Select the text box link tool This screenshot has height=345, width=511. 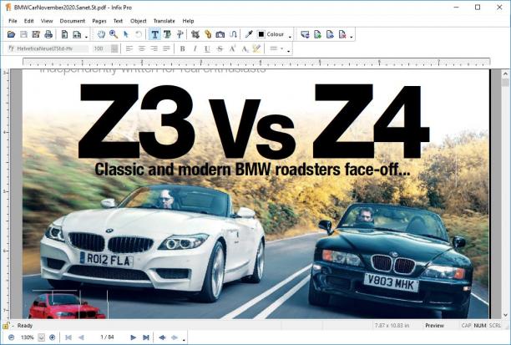tap(180, 34)
